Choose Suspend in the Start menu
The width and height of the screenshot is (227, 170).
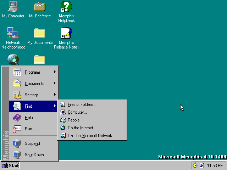33,143
